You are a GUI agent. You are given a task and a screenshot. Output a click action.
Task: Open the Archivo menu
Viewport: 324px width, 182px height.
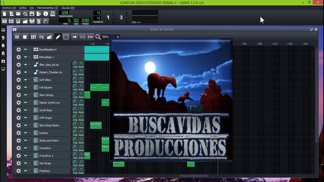coord(9,8)
